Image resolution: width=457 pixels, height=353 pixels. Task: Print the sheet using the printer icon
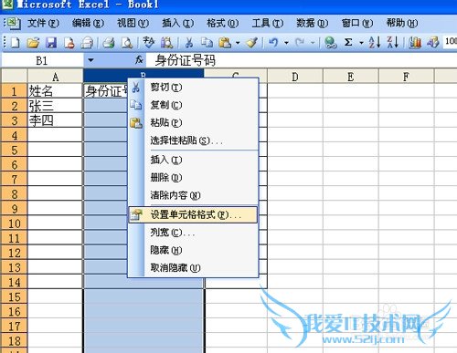pyautogui.click(x=109, y=43)
